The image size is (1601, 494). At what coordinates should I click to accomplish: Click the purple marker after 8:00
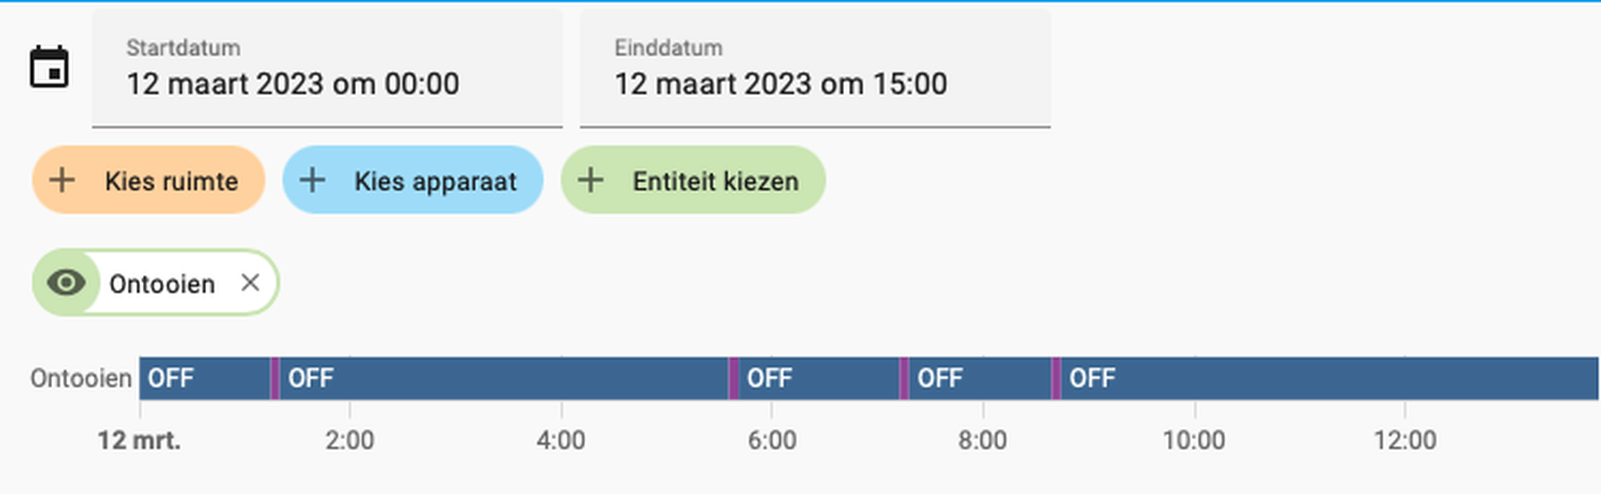[1056, 378]
